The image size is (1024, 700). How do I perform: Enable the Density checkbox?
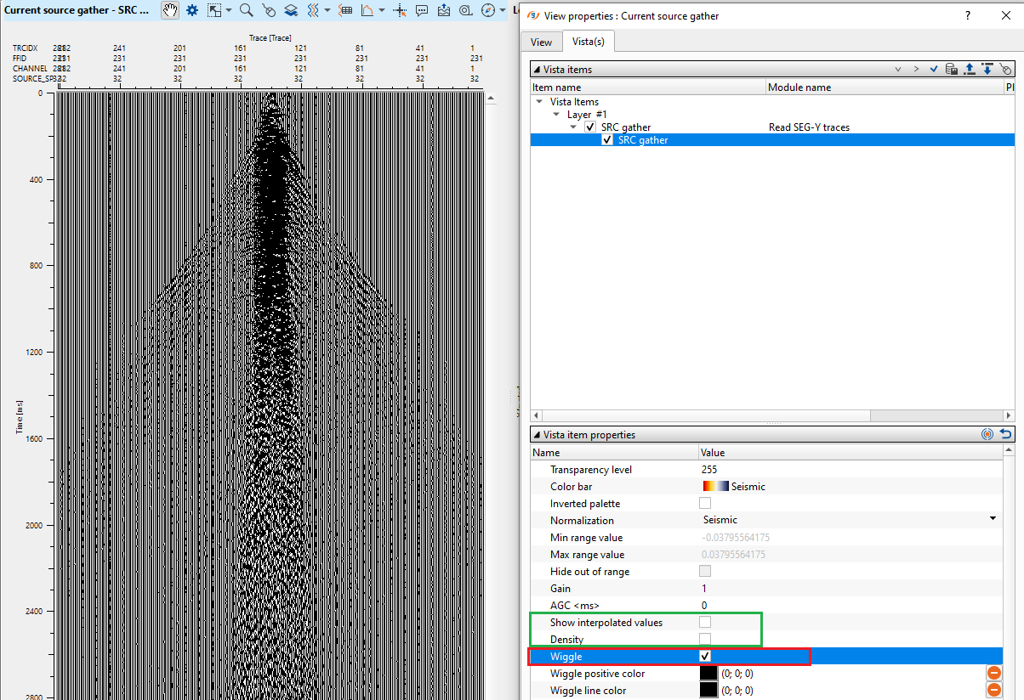(704, 639)
